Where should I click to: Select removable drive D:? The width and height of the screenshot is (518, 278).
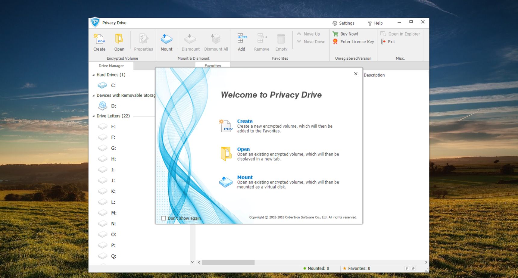click(x=107, y=106)
